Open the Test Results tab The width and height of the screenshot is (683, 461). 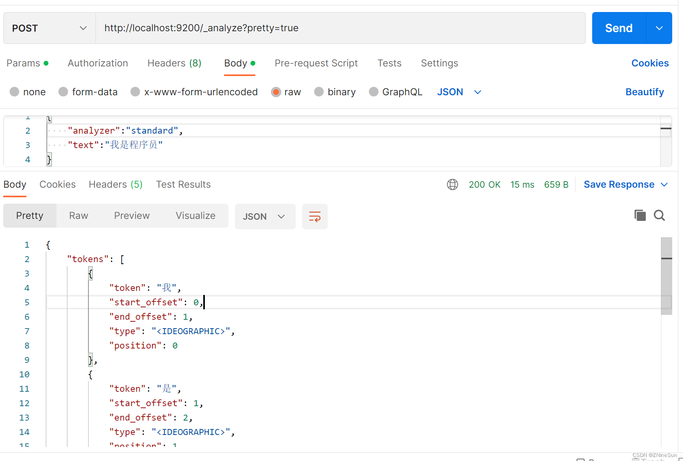click(x=183, y=184)
